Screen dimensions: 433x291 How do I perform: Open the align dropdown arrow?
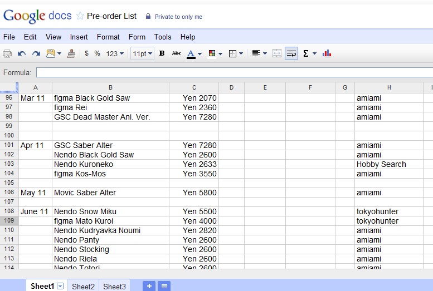click(x=265, y=53)
